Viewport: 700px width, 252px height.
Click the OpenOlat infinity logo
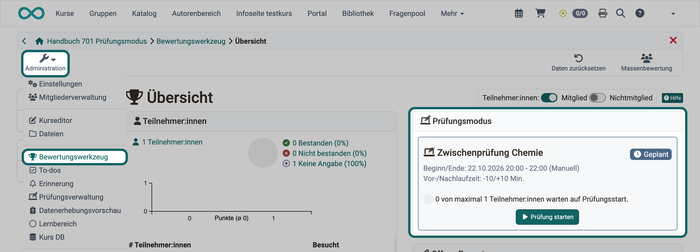point(31,13)
